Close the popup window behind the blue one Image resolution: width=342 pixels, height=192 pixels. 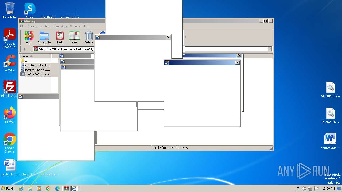(x=239, y=55)
